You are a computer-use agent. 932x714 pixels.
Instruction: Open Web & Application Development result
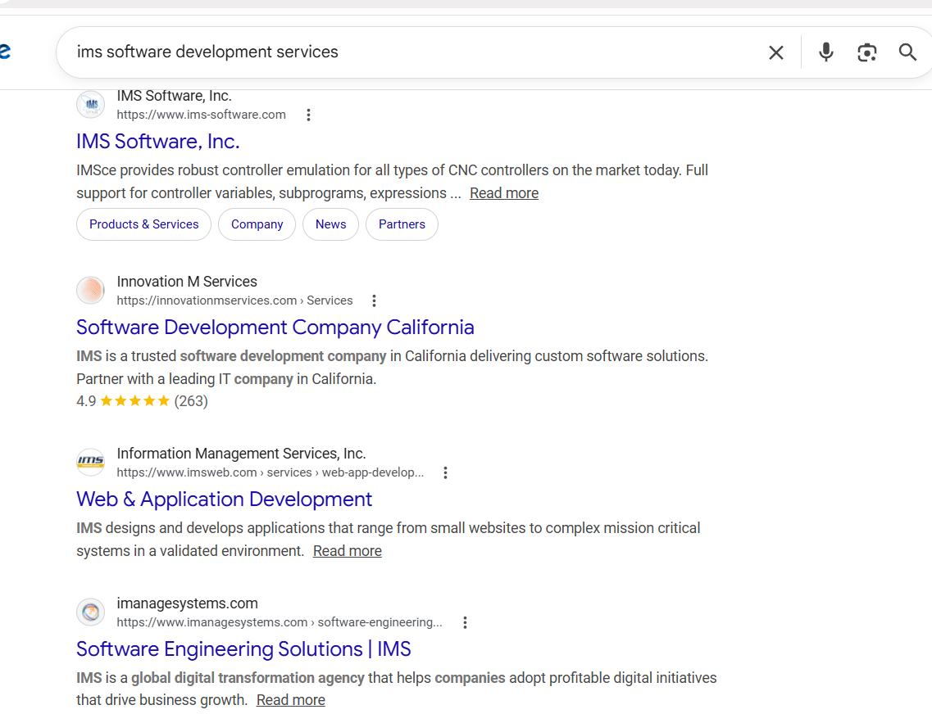coord(224,499)
